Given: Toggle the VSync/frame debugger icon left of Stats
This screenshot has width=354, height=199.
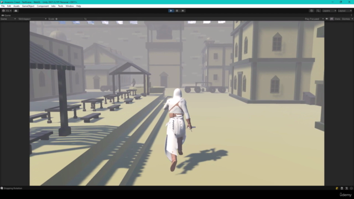Looking at the screenshot, I should [332, 19].
